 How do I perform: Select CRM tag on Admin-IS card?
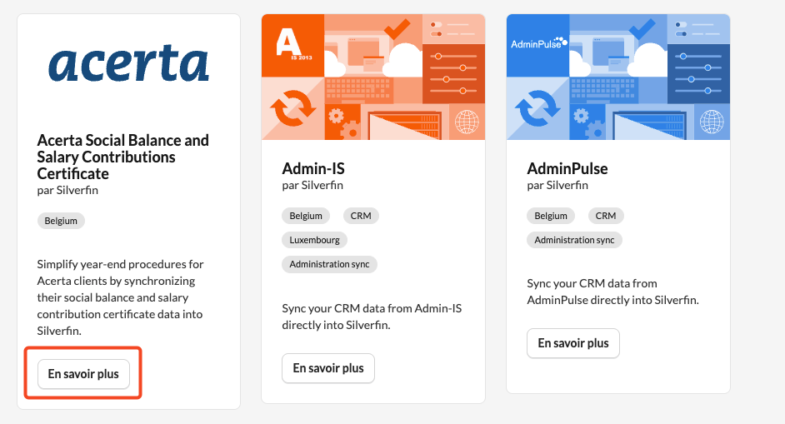click(361, 216)
